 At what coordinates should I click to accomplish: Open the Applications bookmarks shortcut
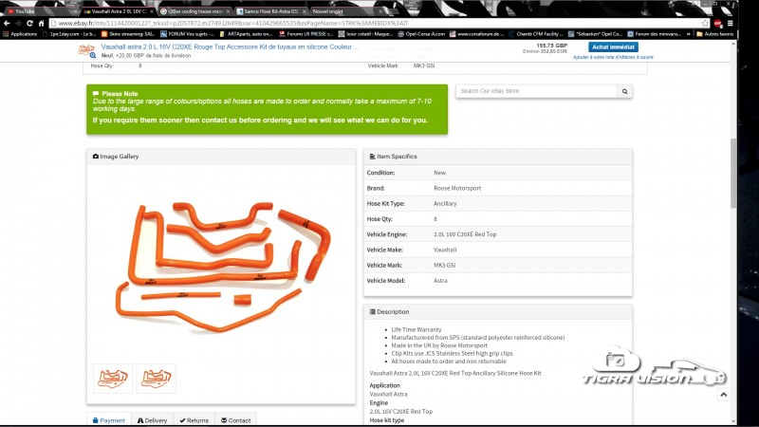click(21, 33)
